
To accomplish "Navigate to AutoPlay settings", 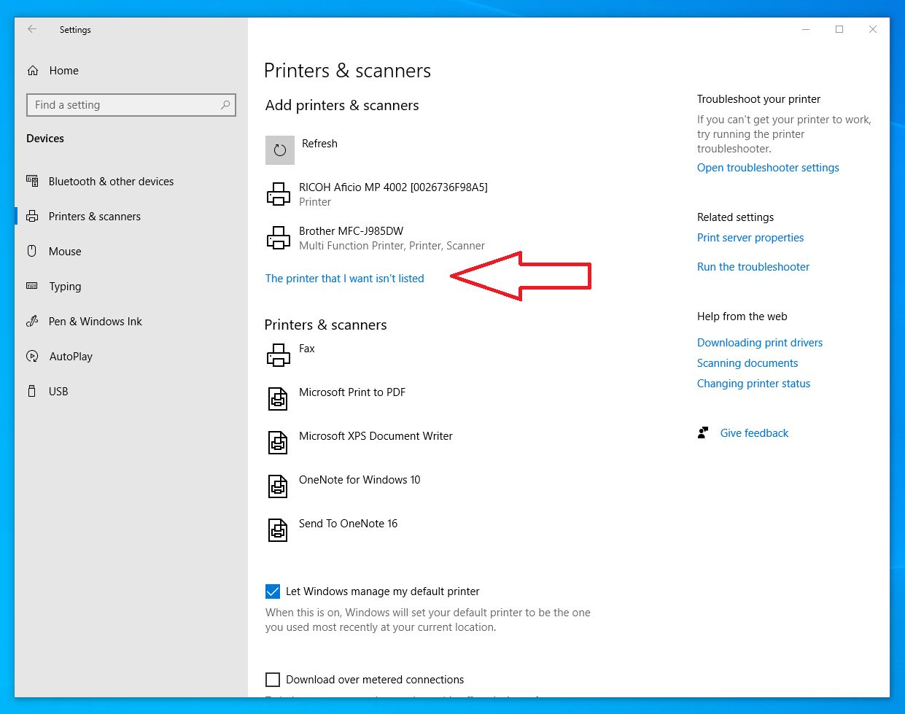I will coord(71,357).
